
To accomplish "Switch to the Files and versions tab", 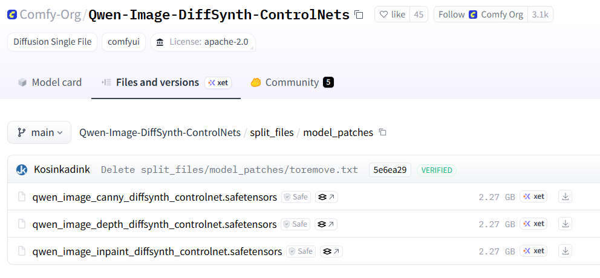I will click(x=157, y=82).
